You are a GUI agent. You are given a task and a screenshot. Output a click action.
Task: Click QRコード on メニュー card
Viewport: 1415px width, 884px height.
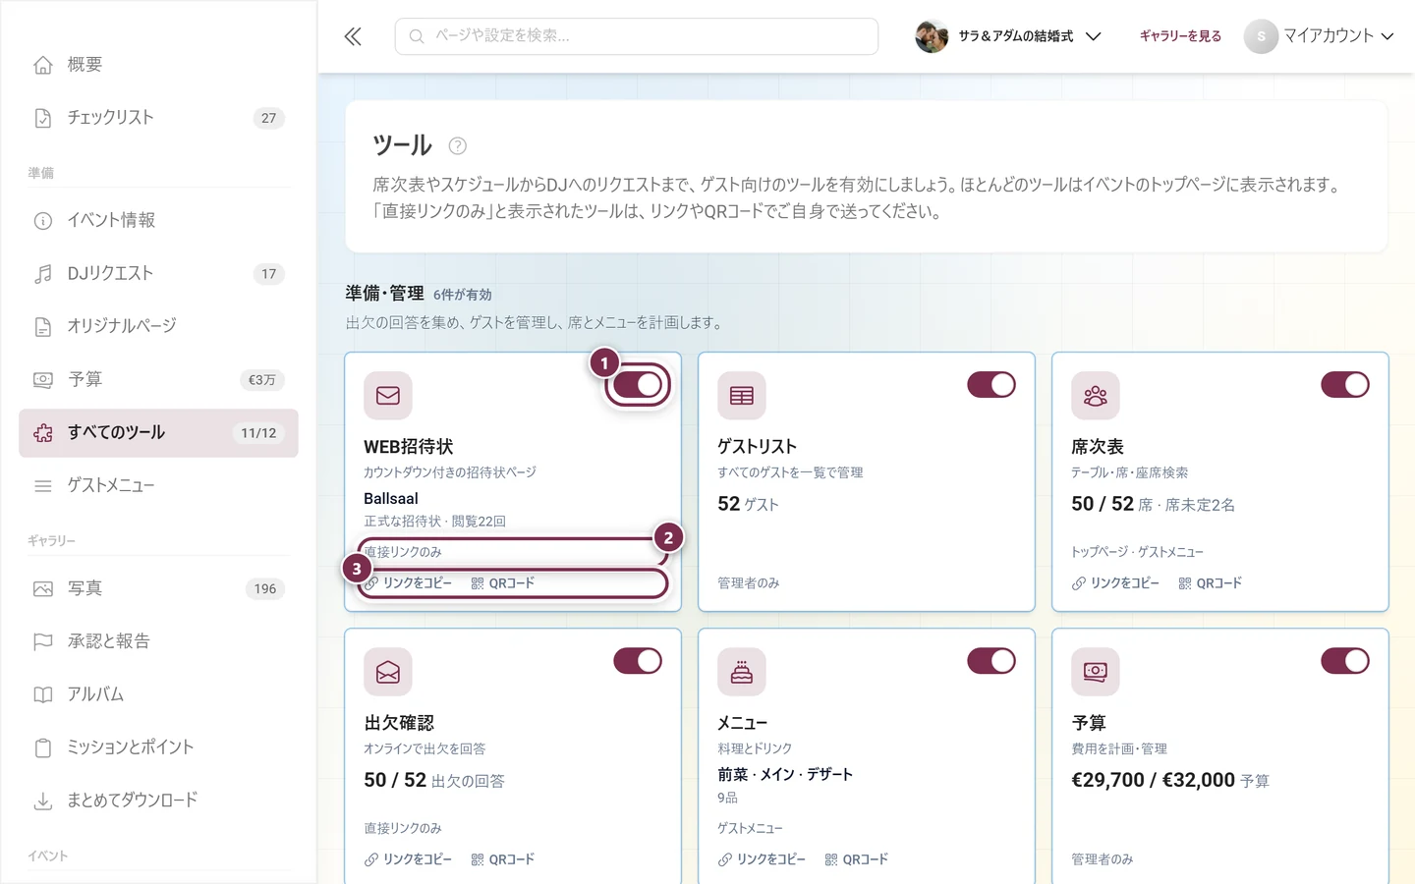(x=857, y=859)
